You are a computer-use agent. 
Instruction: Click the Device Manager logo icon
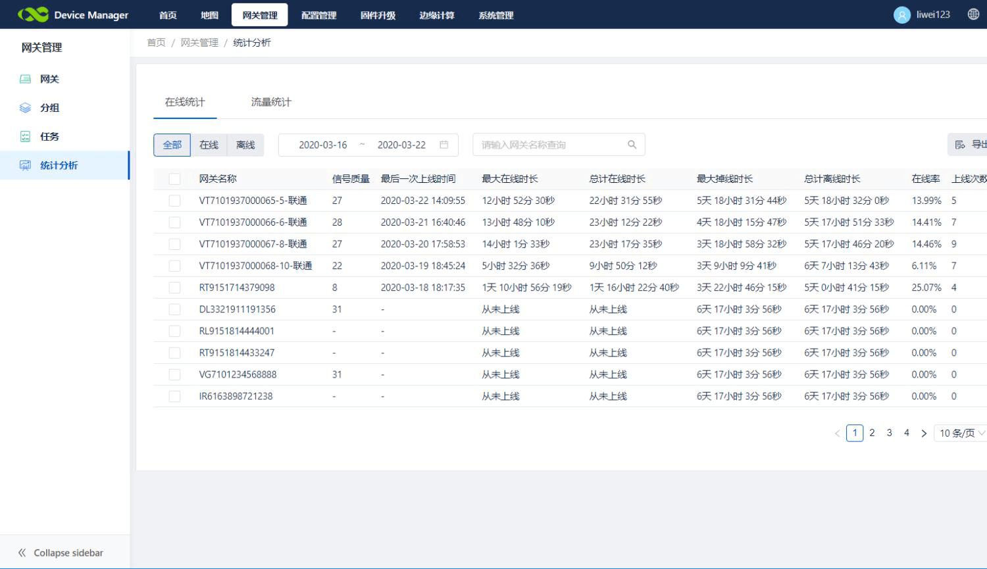[x=33, y=14]
